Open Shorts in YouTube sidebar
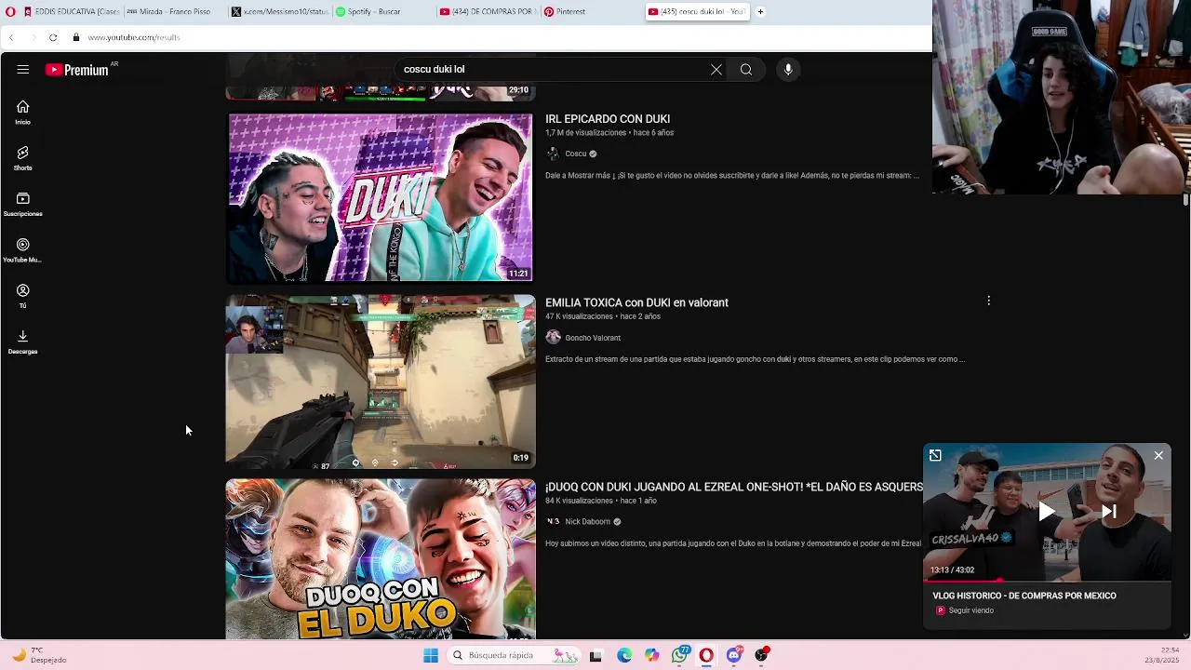The height and width of the screenshot is (670, 1191). pyautogui.click(x=23, y=158)
